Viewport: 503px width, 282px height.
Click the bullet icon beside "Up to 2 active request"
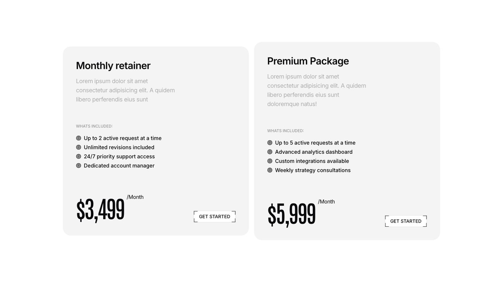(x=79, y=138)
